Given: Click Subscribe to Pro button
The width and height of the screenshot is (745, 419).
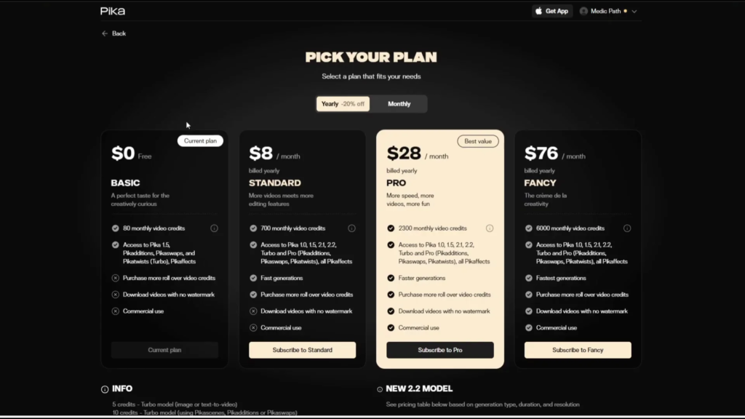Looking at the screenshot, I should point(440,350).
